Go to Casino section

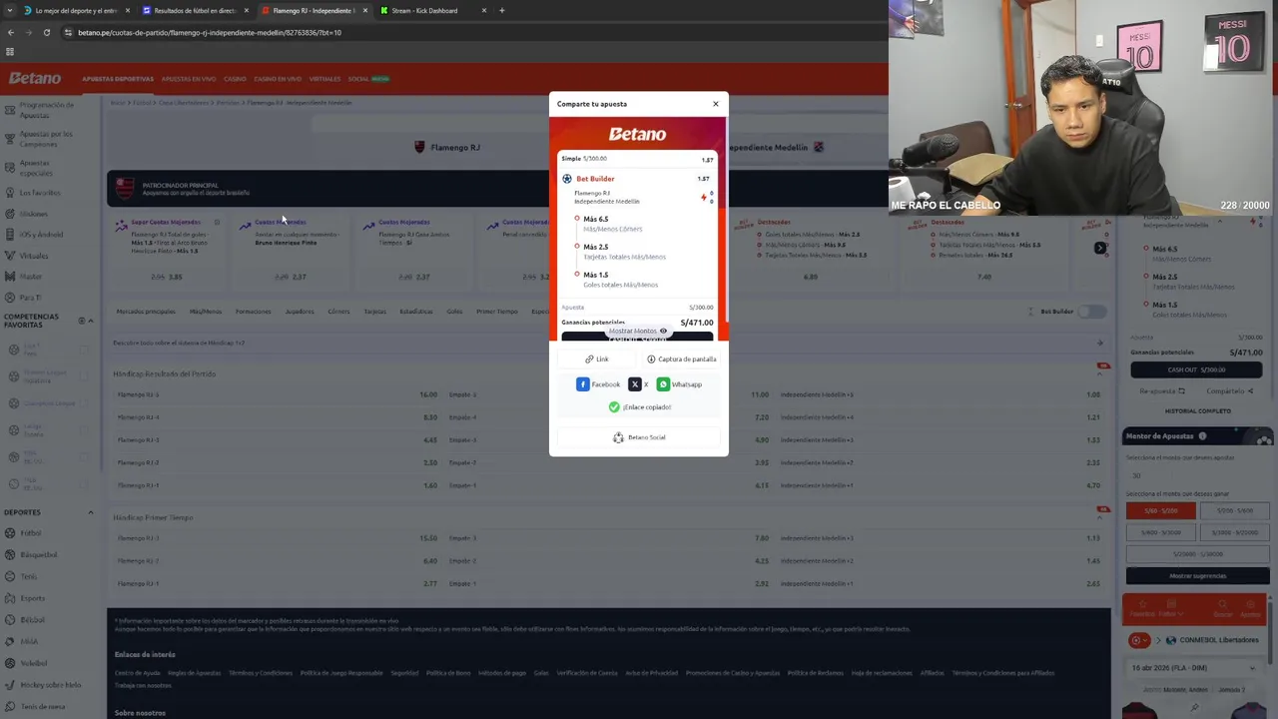(x=235, y=79)
